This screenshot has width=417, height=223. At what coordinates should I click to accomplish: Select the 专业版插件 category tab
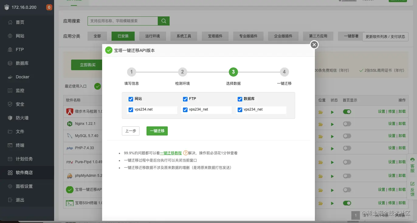248,36
